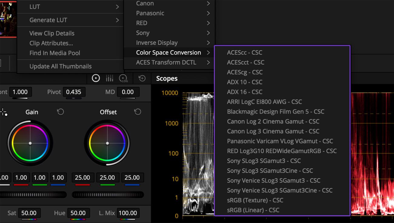Viewport: 394px width, 223px height.
Task: Switch to Primaries Bars mode
Action: 109,78
